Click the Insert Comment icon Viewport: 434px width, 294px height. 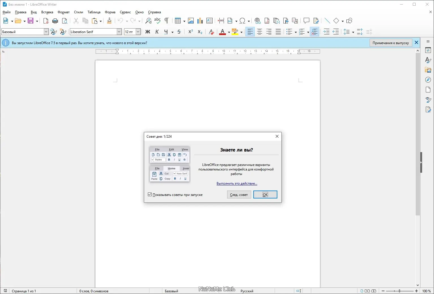(x=306, y=21)
